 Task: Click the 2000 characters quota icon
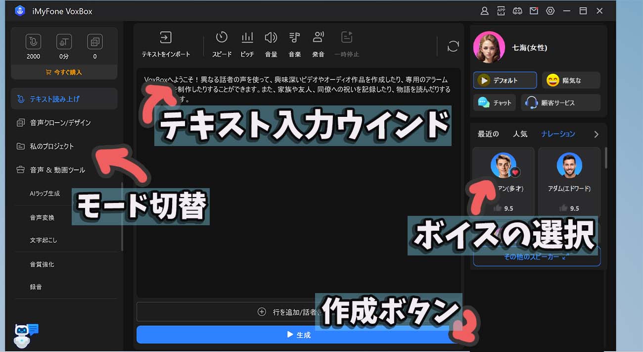pos(34,42)
